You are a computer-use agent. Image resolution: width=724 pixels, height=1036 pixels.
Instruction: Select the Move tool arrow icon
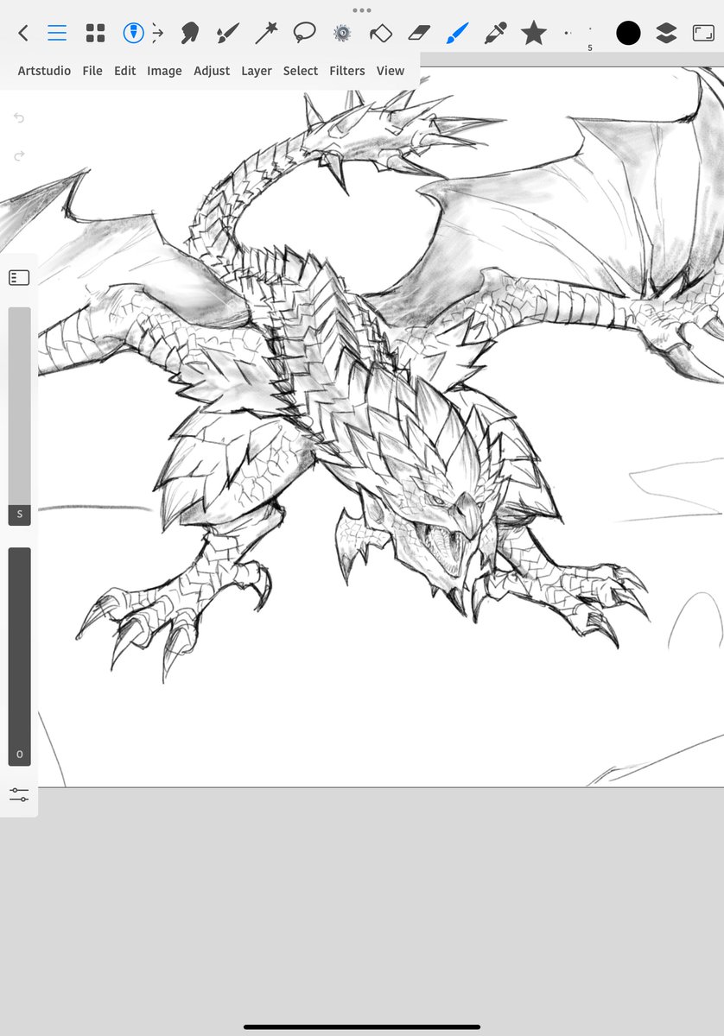[158, 34]
